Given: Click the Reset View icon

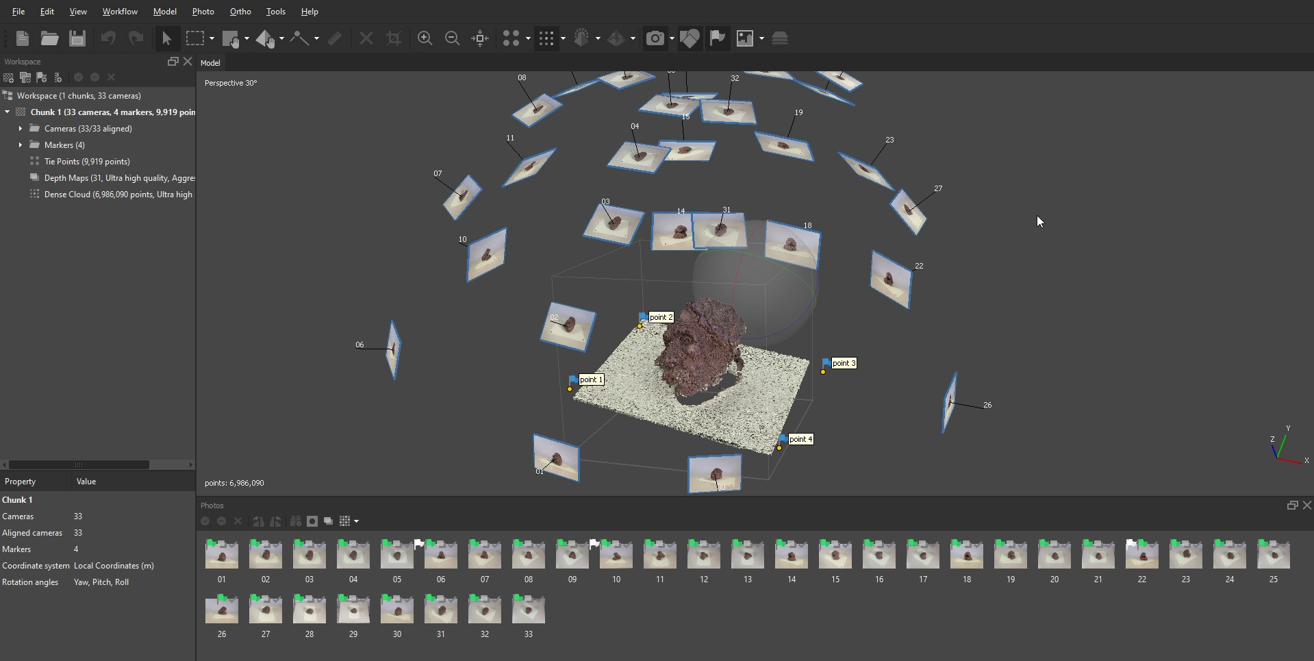Looking at the screenshot, I should pos(480,38).
